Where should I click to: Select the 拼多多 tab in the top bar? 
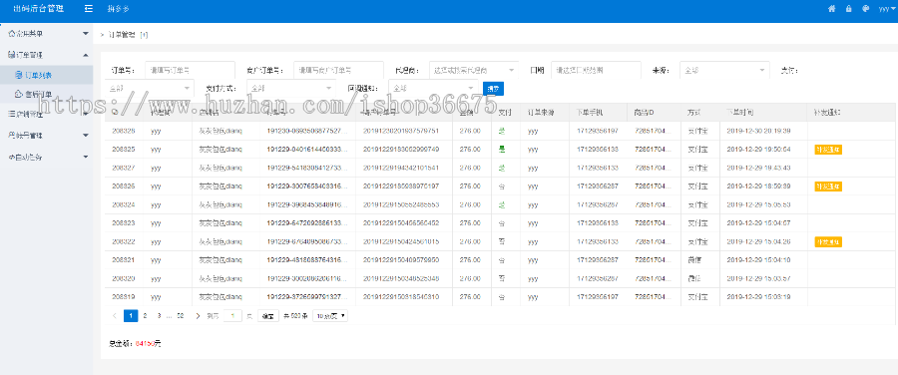[x=118, y=9]
